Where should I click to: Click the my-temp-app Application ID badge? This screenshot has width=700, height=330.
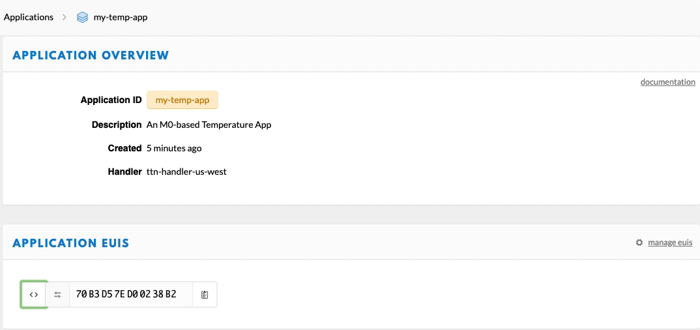182,100
